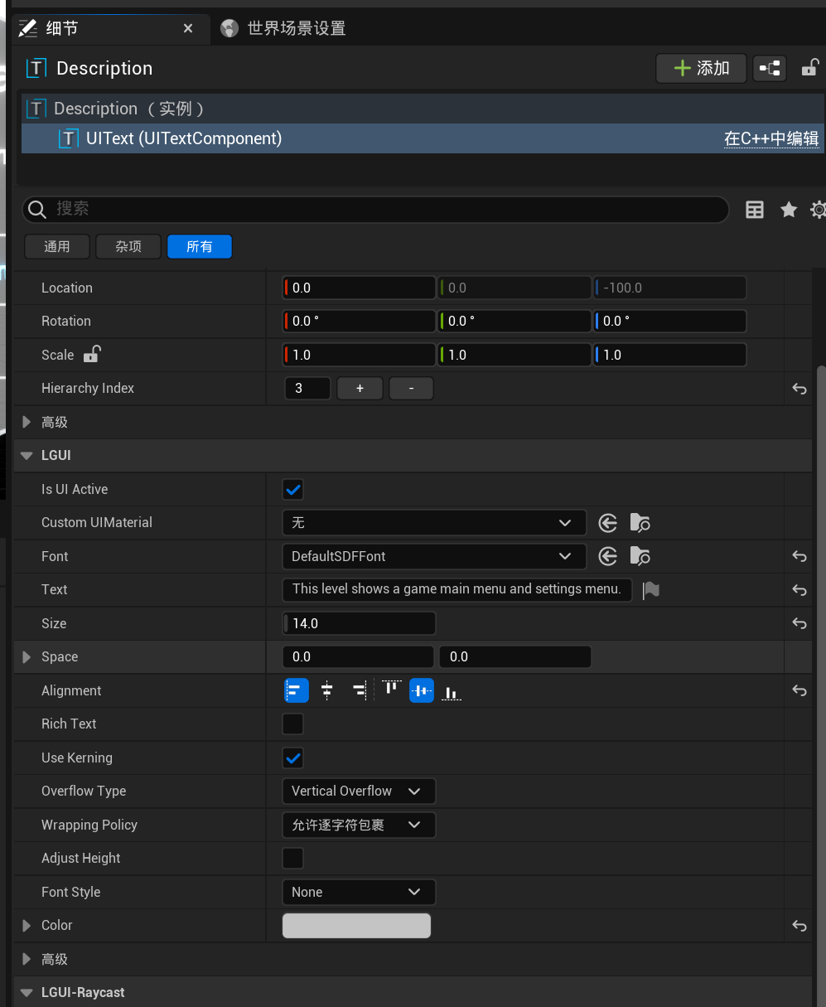Switch to the 世界场景设置 tab

click(x=283, y=28)
